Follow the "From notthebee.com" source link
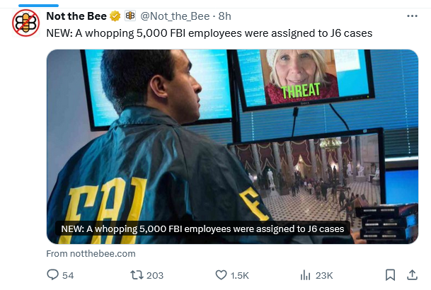 [x=91, y=253]
